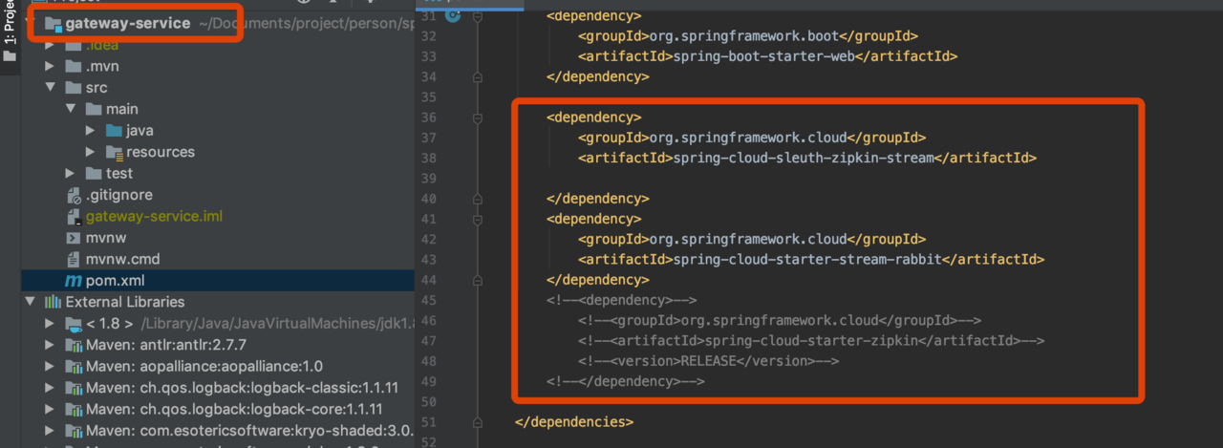Screen dimensions: 1223x448
Task: Click the Maven pom.xml file icon
Action: pos(74,281)
